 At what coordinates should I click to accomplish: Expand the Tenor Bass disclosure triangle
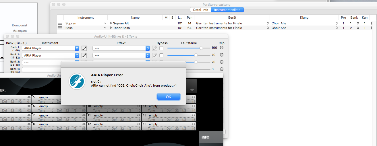click(111, 28)
